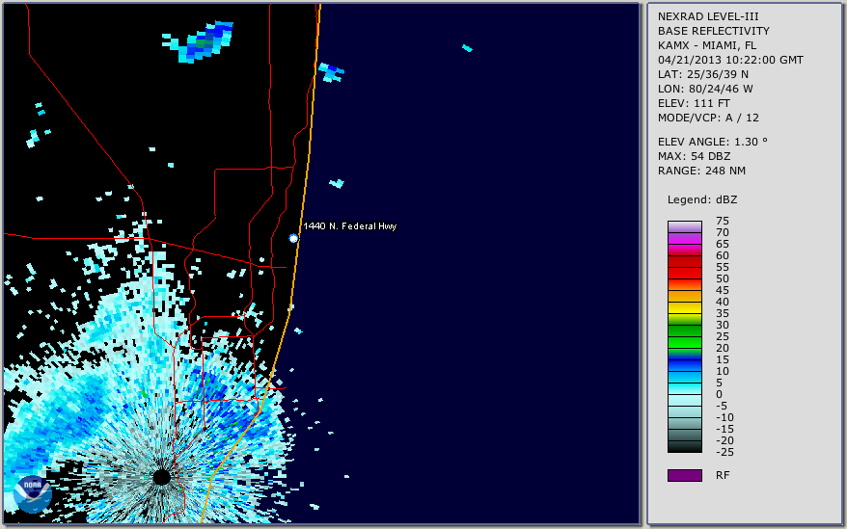
Task: Click the NEXRAD LEVEL-III title text
Action: (x=708, y=16)
